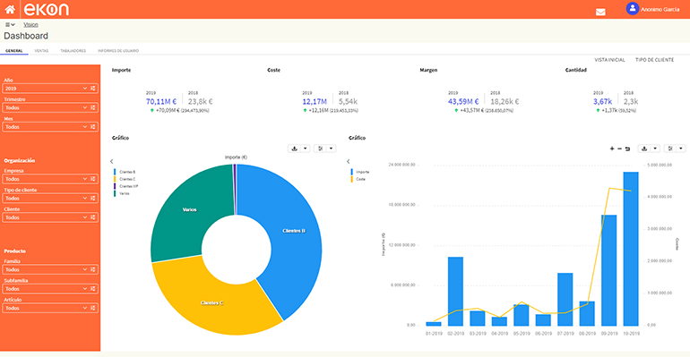Screen dimensions: 690x357
Task: Download the bar chart via export icon
Action: point(644,149)
